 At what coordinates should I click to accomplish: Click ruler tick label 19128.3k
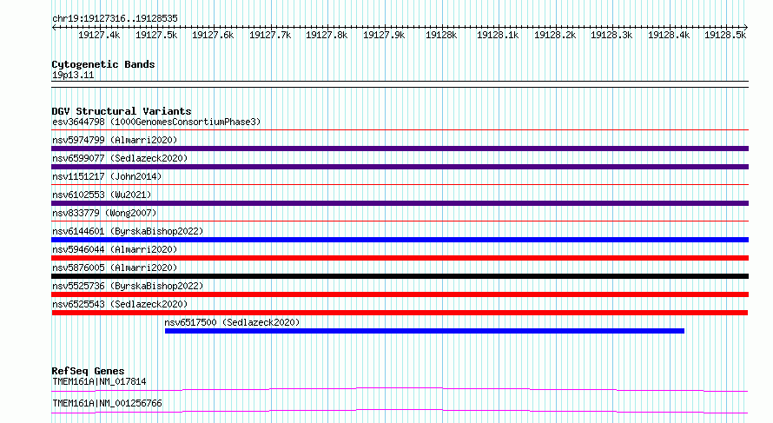pos(611,35)
